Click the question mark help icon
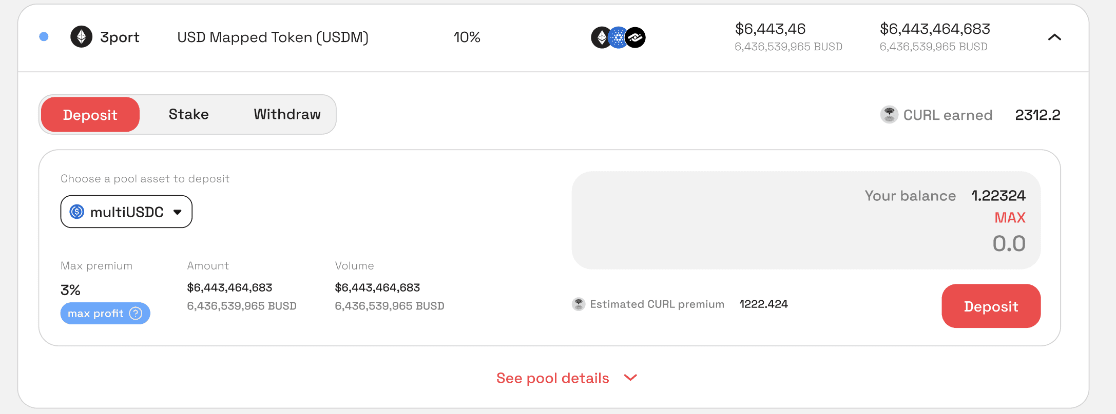This screenshot has height=414, width=1116. pos(136,314)
